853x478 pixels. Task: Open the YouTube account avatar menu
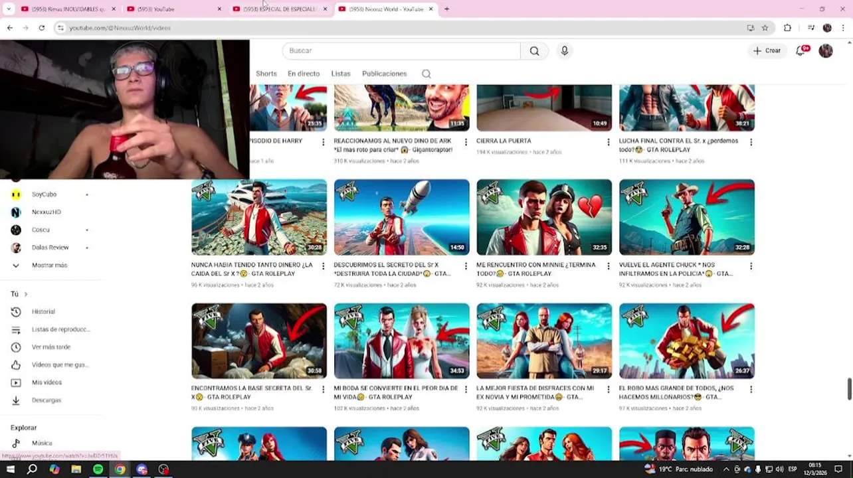pos(826,50)
